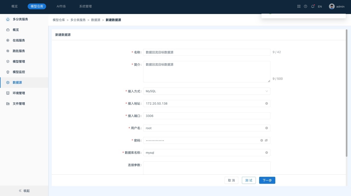Viewport: 351px width, 196px height.
Task: Open the 多分类服务 sidebar header
Action: coord(20,19)
